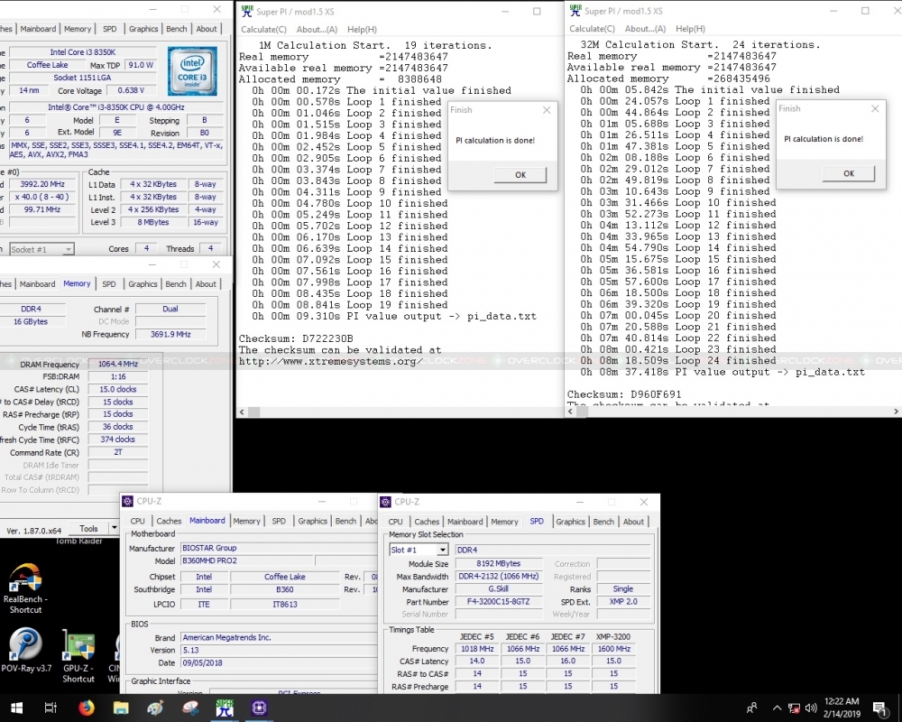Show hidden system tray icons
This screenshot has height=722, width=902.
[x=777, y=708]
